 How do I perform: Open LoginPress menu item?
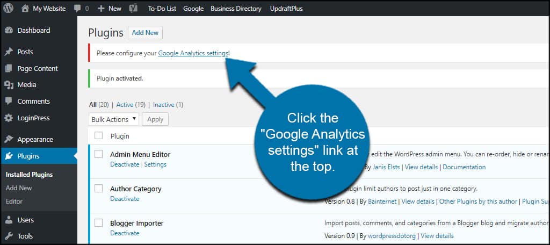(x=33, y=118)
